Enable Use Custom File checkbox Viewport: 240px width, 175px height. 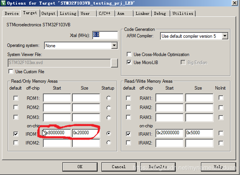click(11, 72)
